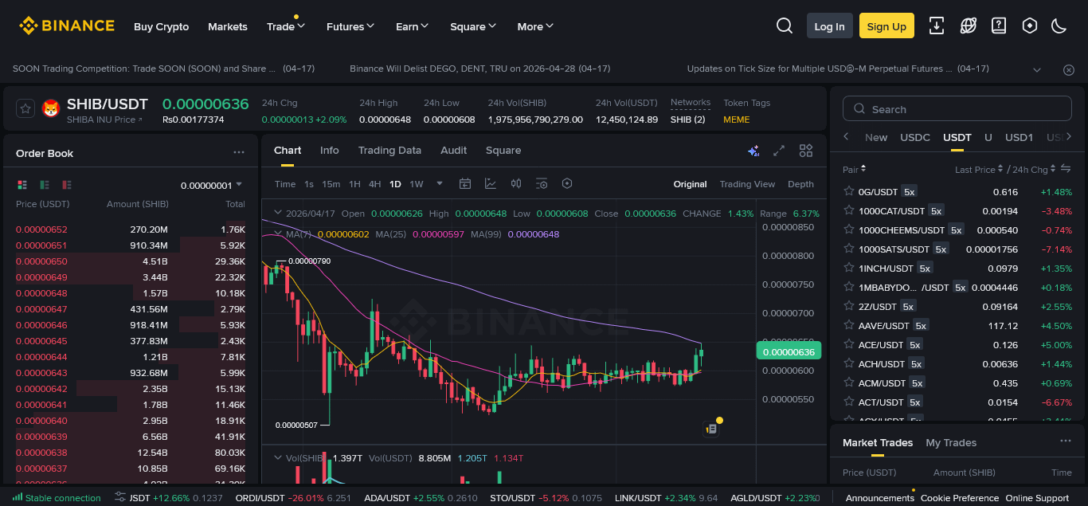Add SHIB/USDT to favorites via star
Viewport: 1088px width, 506px height.
[25, 109]
